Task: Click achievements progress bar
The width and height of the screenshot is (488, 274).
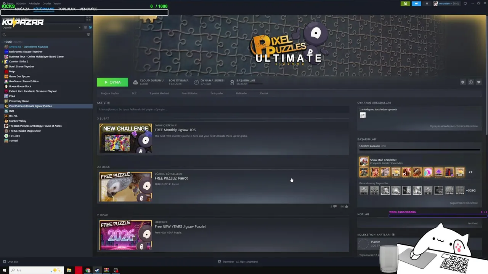Action: (419, 150)
